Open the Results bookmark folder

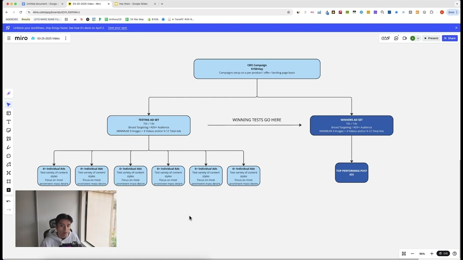[26, 19]
